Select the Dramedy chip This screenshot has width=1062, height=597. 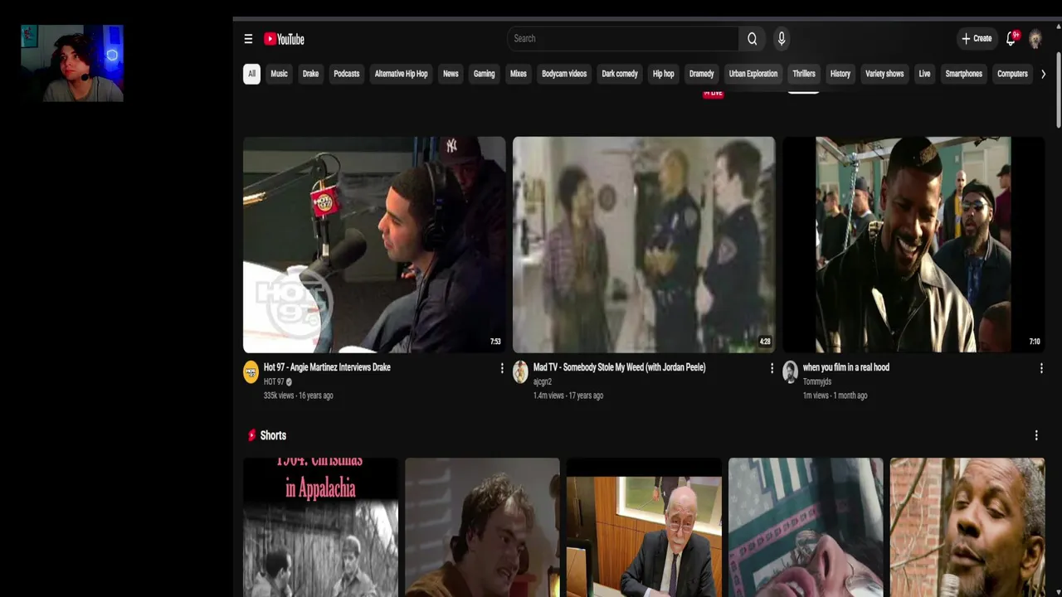[701, 74]
